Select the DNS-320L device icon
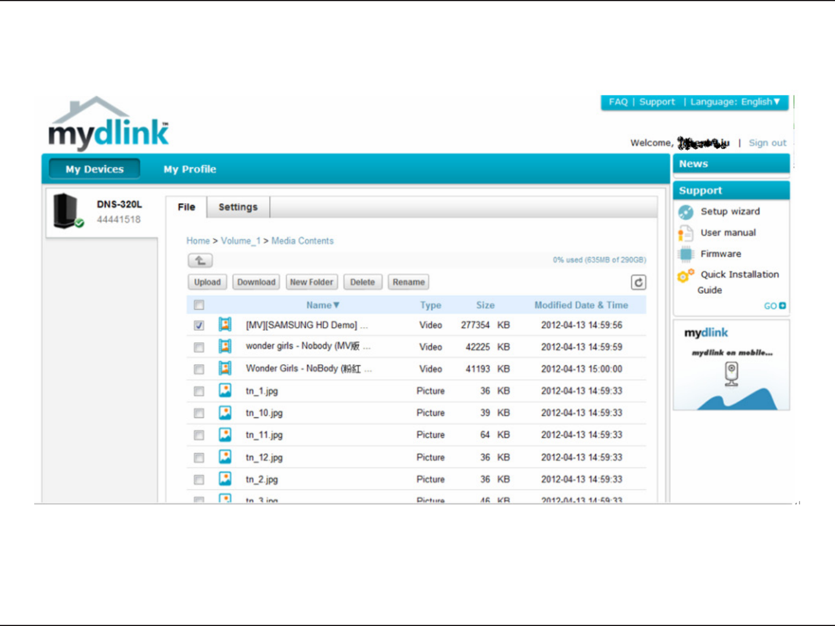 click(x=68, y=211)
